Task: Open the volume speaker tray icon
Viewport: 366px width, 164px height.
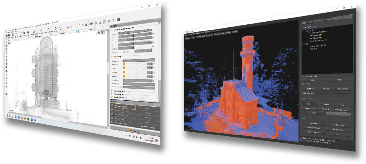Action: pyautogui.click(x=137, y=137)
